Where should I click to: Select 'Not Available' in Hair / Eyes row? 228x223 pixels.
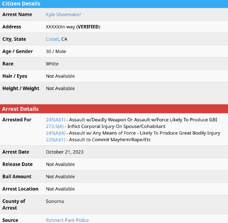(x=60, y=76)
